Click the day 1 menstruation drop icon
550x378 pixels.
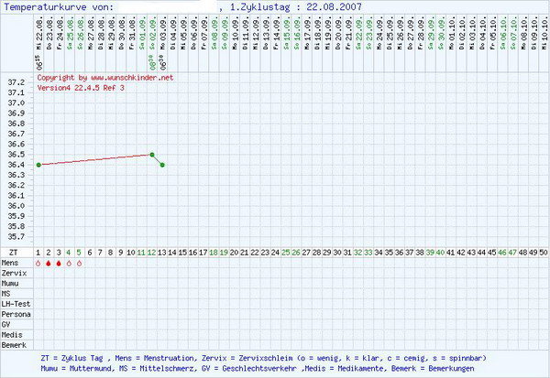38,263
